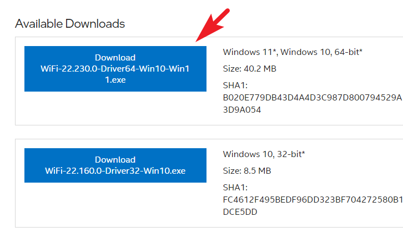The image size is (403, 242).
Task: Click the red arrow annotation
Action: (213, 25)
